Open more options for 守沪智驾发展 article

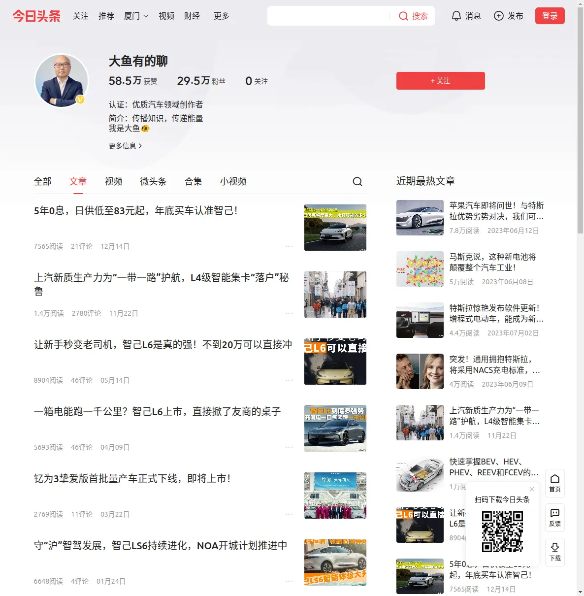(x=289, y=581)
